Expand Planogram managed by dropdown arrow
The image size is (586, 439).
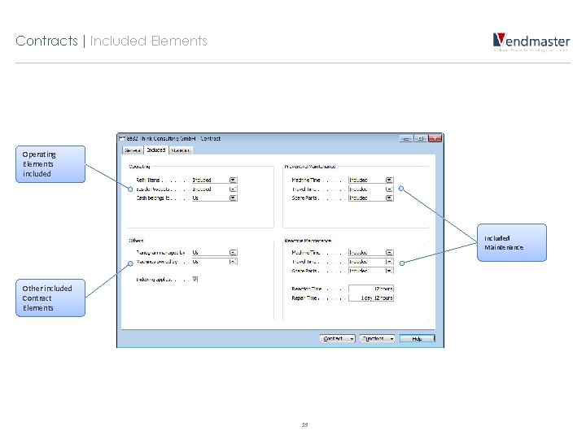[x=233, y=252]
